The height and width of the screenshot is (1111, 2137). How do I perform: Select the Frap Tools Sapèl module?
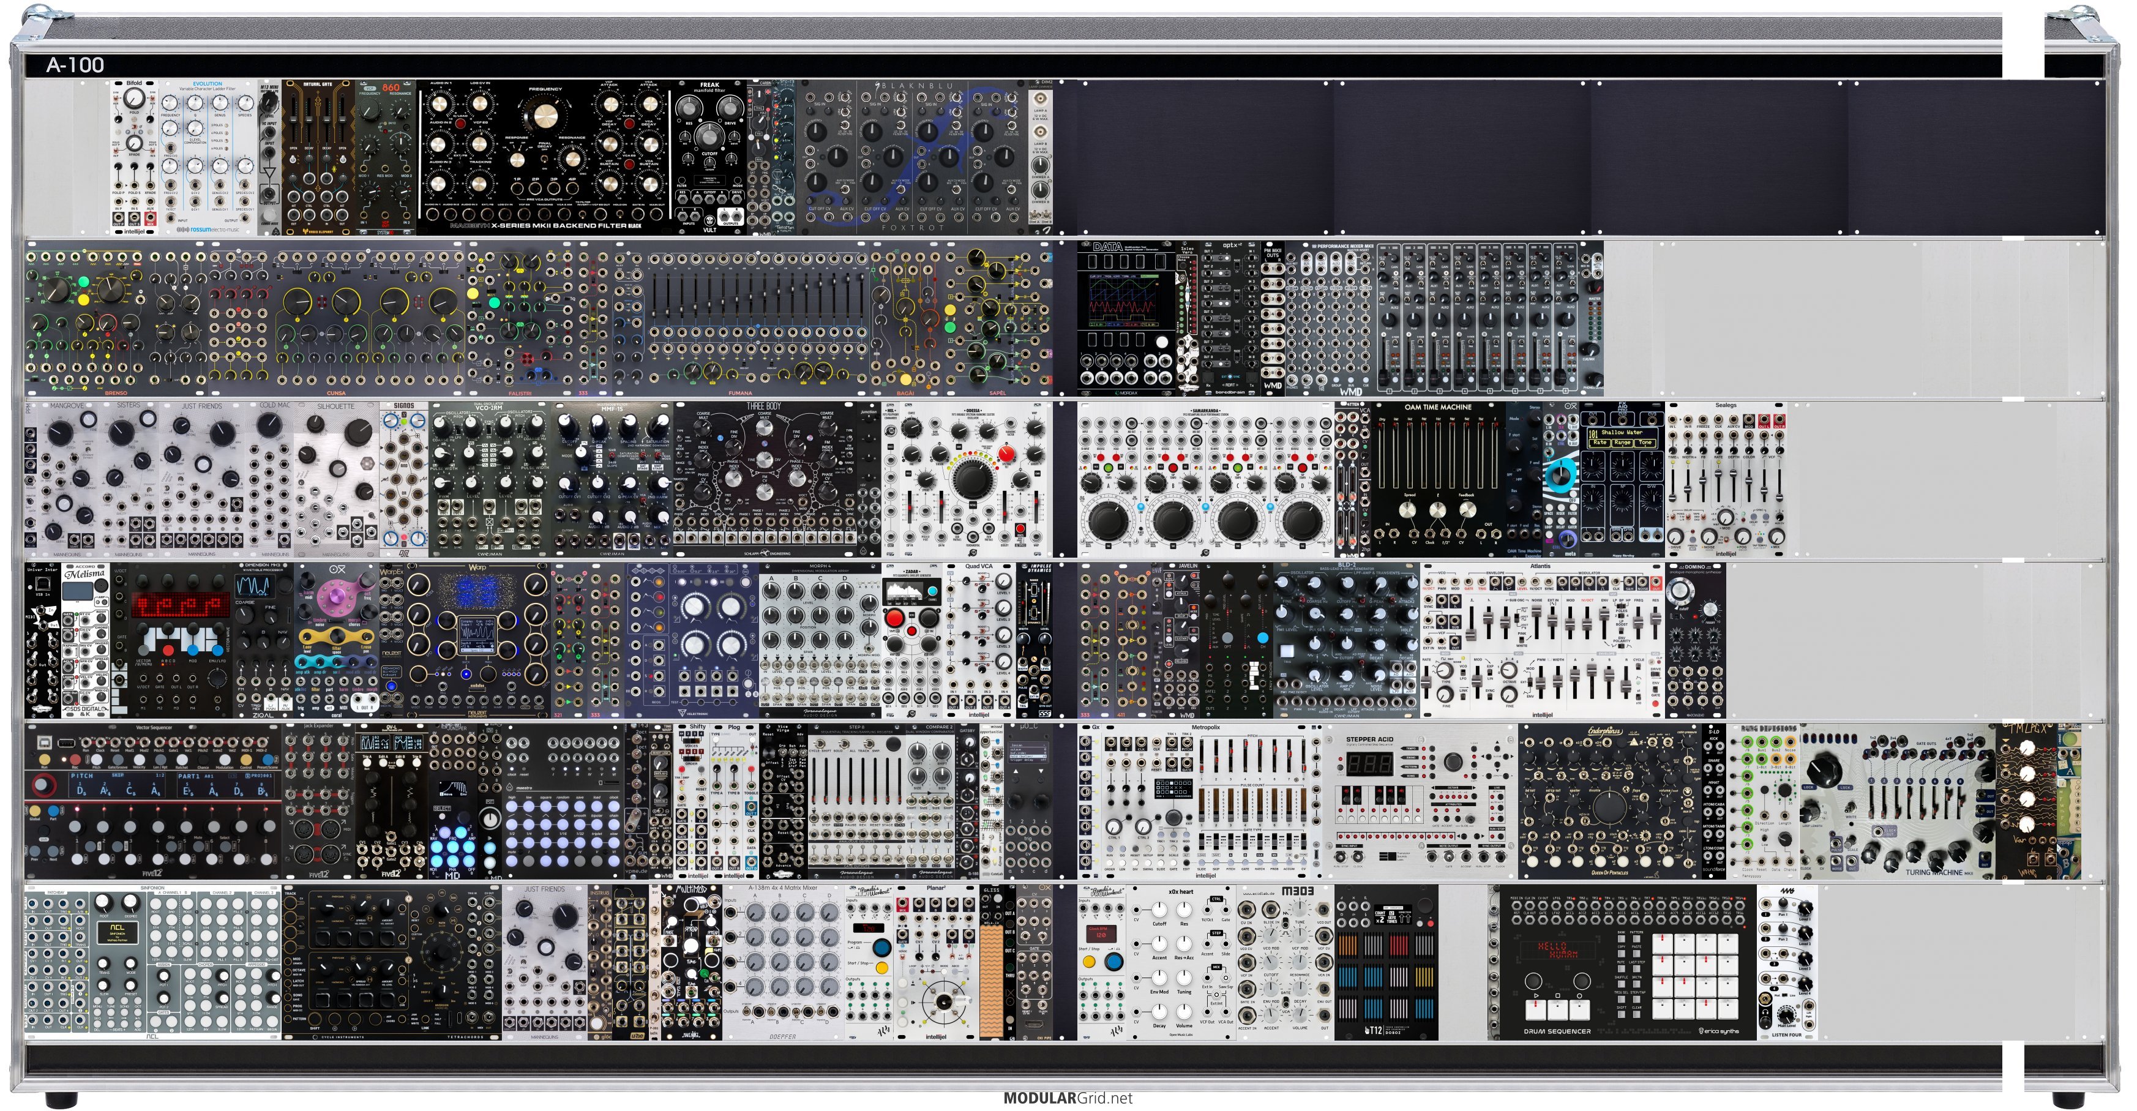[998, 320]
